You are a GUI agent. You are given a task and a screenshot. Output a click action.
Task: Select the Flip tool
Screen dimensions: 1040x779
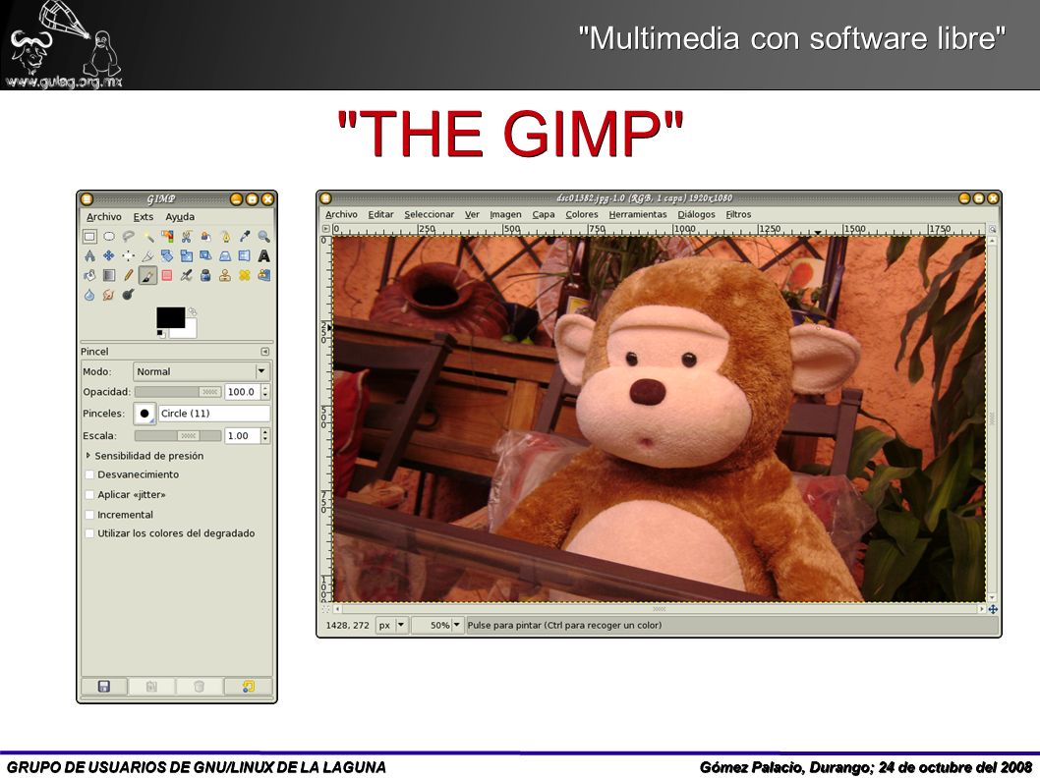coord(245,256)
